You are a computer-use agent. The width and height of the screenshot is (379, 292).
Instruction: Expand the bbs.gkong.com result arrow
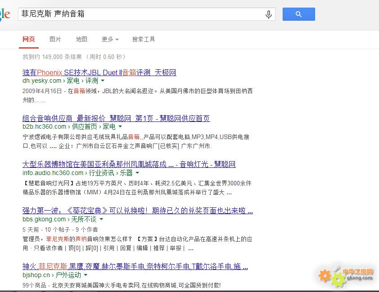[101, 219]
